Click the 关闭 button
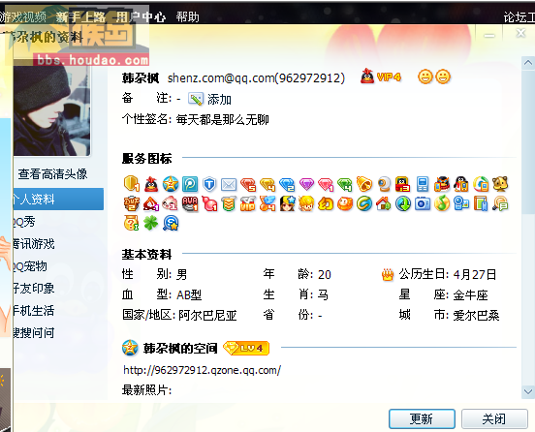 (494, 418)
